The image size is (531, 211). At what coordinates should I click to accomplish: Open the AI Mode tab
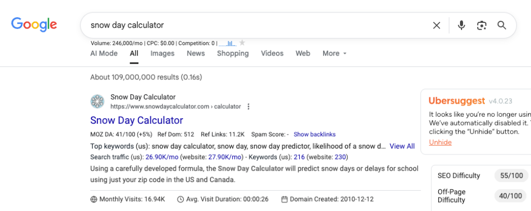[x=104, y=53]
